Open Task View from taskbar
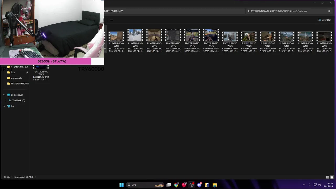The height and width of the screenshot is (189, 336). coord(169,185)
